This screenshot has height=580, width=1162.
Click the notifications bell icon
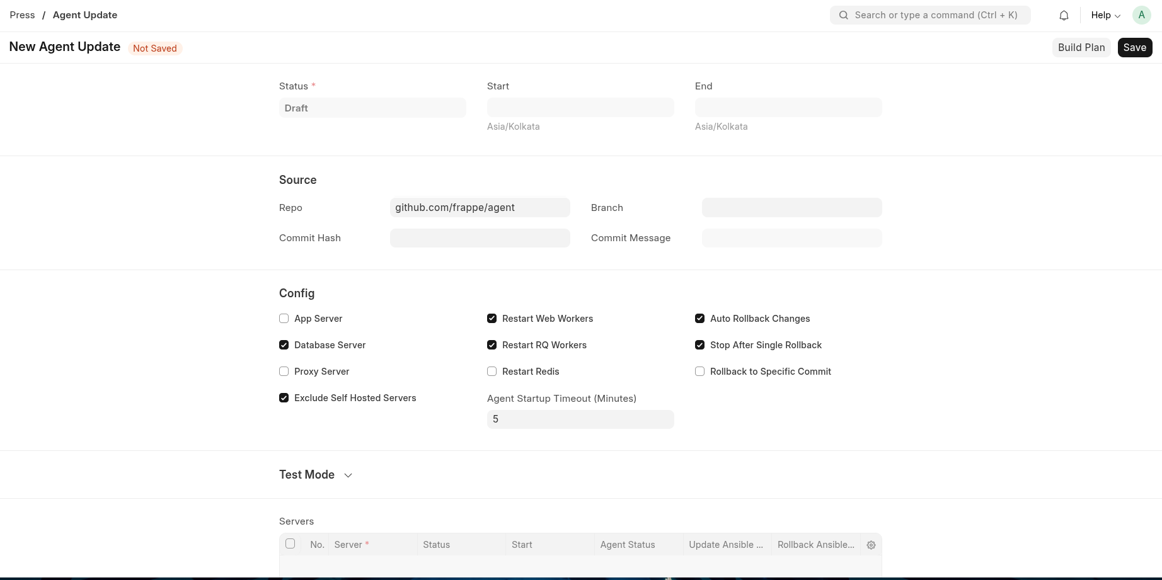pos(1064,16)
